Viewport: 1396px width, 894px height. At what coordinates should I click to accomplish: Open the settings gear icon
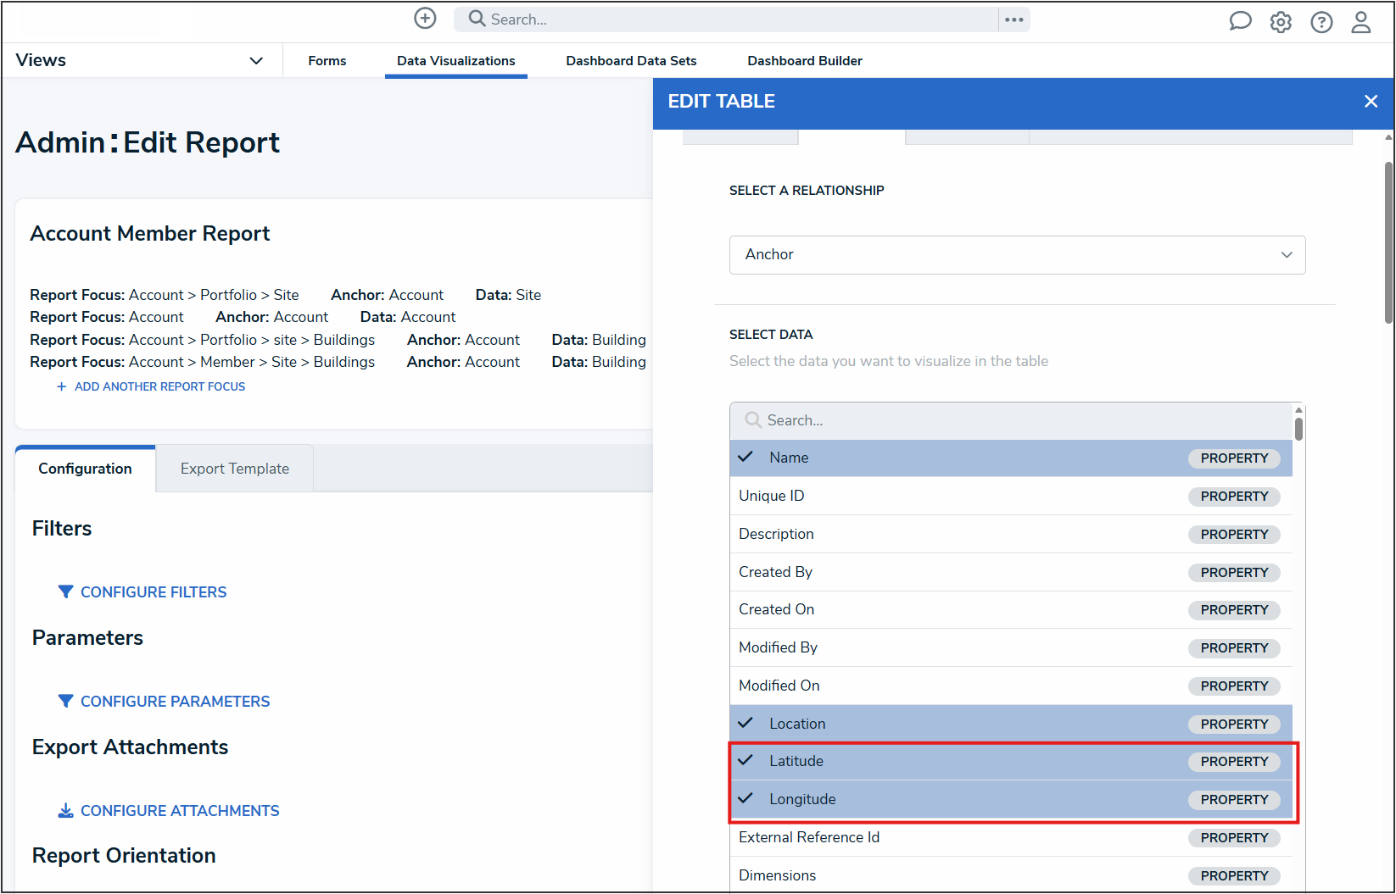click(x=1281, y=22)
